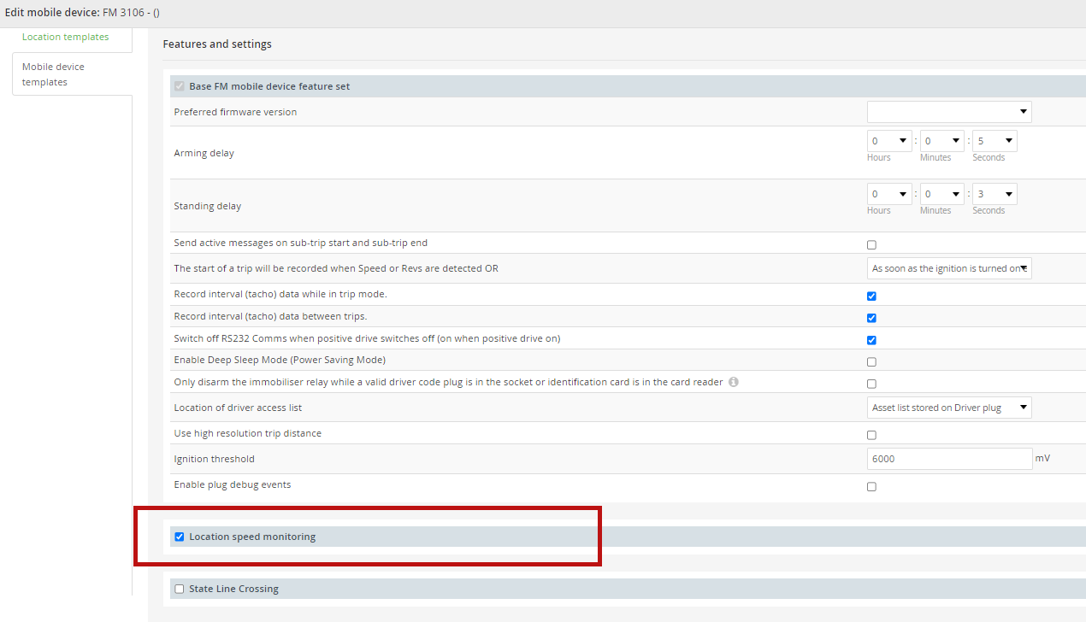Screen dimensions: 1086x622
Task: Click the info icon beside immobiliser relay setting
Action: [734, 382]
